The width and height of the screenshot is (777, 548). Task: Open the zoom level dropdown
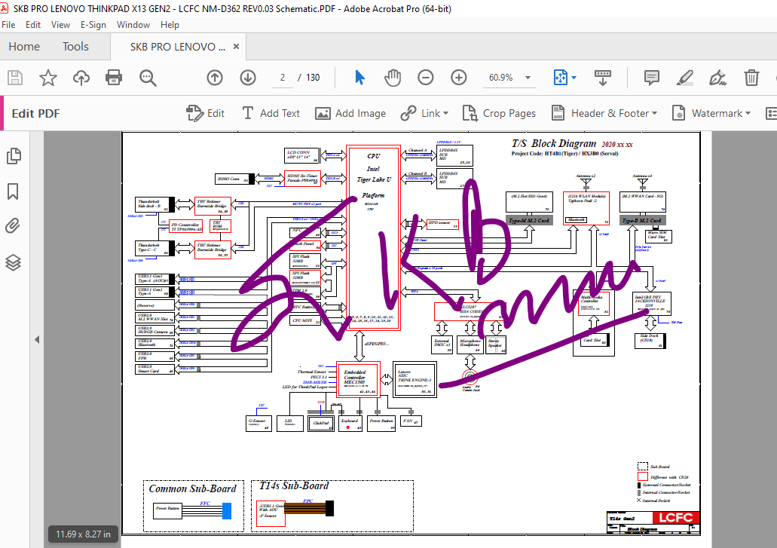(x=528, y=78)
